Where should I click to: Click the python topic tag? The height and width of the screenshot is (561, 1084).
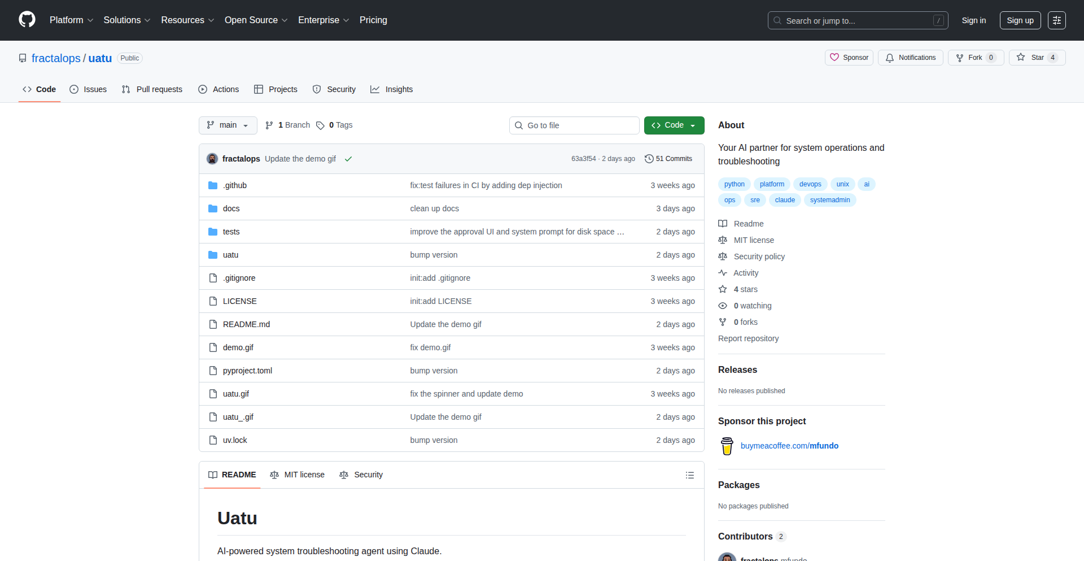click(x=734, y=184)
